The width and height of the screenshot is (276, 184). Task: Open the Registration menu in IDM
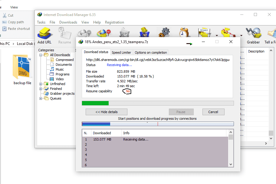click(114, 22)
